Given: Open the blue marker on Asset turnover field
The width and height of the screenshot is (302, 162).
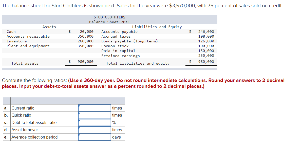Looking at the screenshot, I should click(x=79, y=128).
